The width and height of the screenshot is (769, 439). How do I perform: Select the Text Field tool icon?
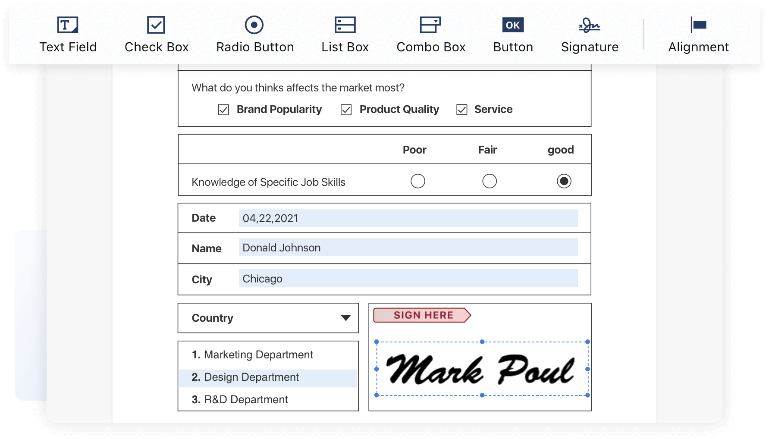coord(68,25)
